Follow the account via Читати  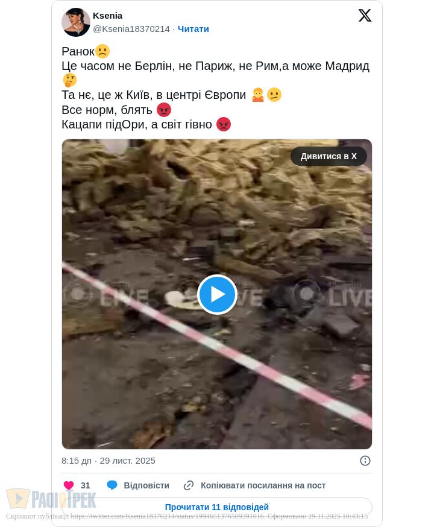[193, 29]
